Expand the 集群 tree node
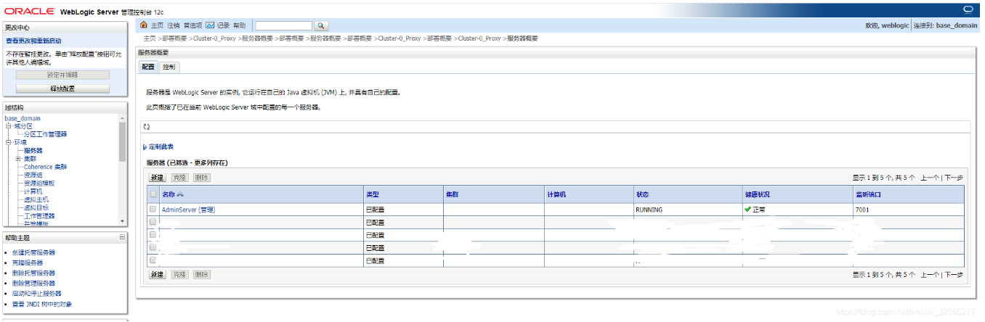This screenshot has width=985, height=322. tap(17, 158)
